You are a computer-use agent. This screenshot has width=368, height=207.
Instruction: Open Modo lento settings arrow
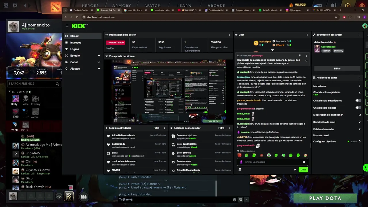coord(360,86)
